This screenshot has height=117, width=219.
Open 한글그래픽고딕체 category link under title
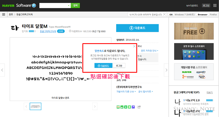click(x=48, y=31)
